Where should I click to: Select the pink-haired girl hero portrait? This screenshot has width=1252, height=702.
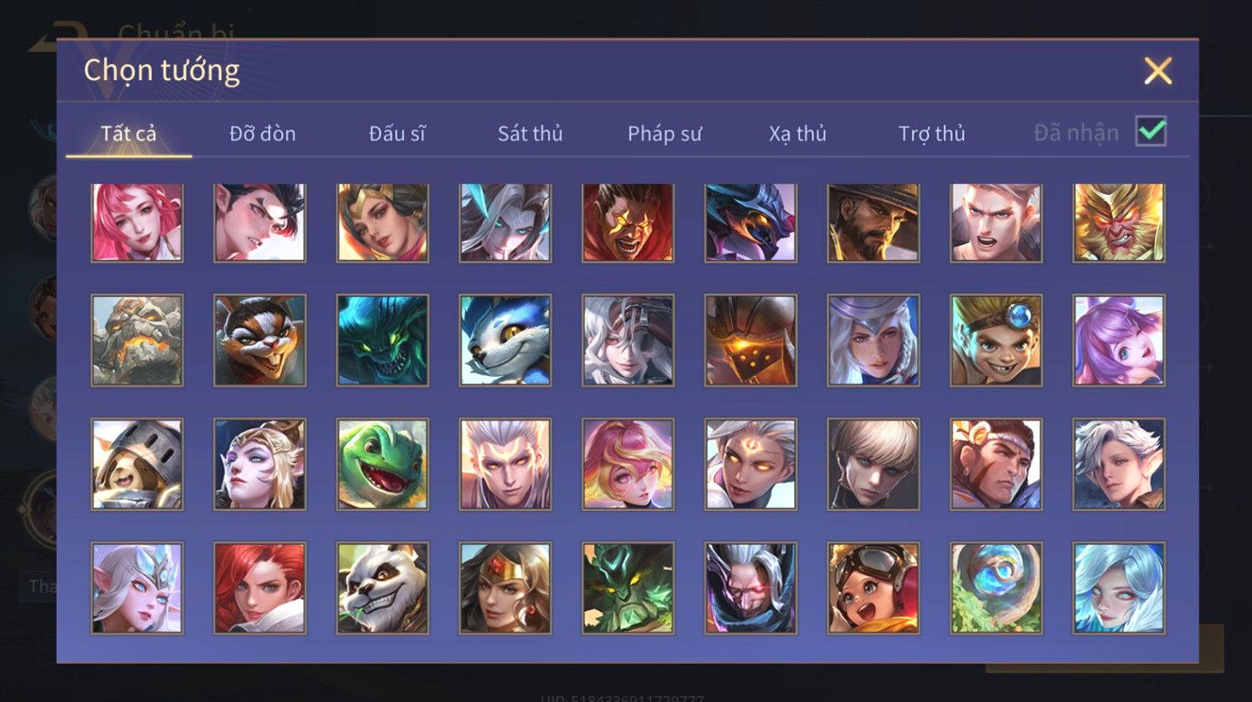137,223
